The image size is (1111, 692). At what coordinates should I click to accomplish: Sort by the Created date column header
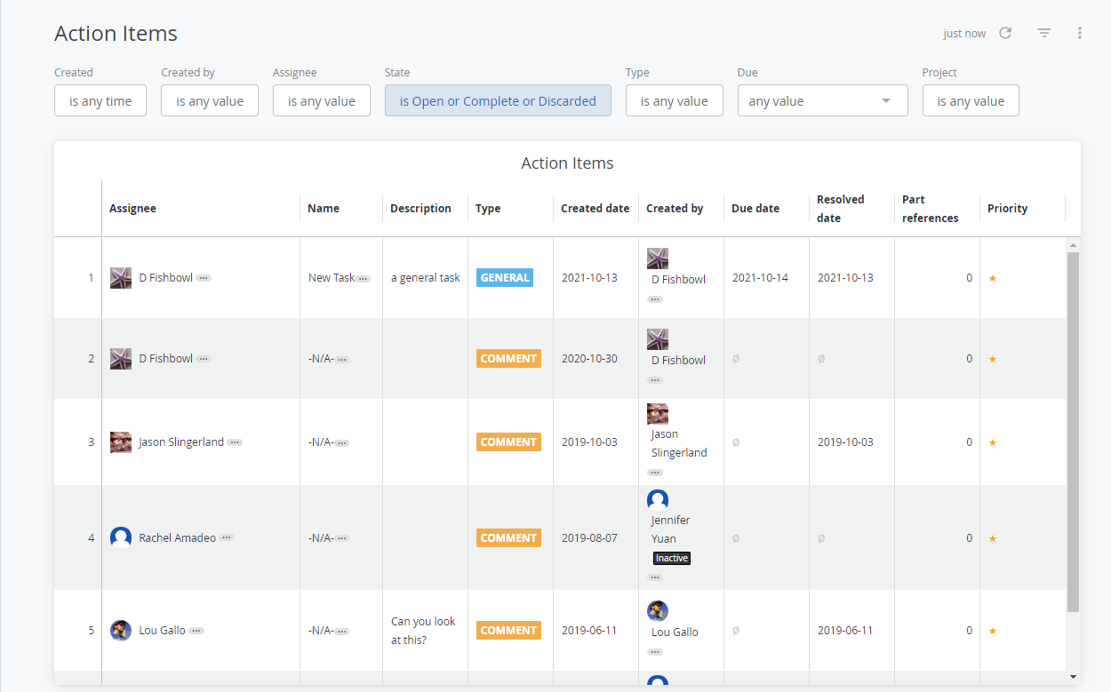[x=595, y=209]
